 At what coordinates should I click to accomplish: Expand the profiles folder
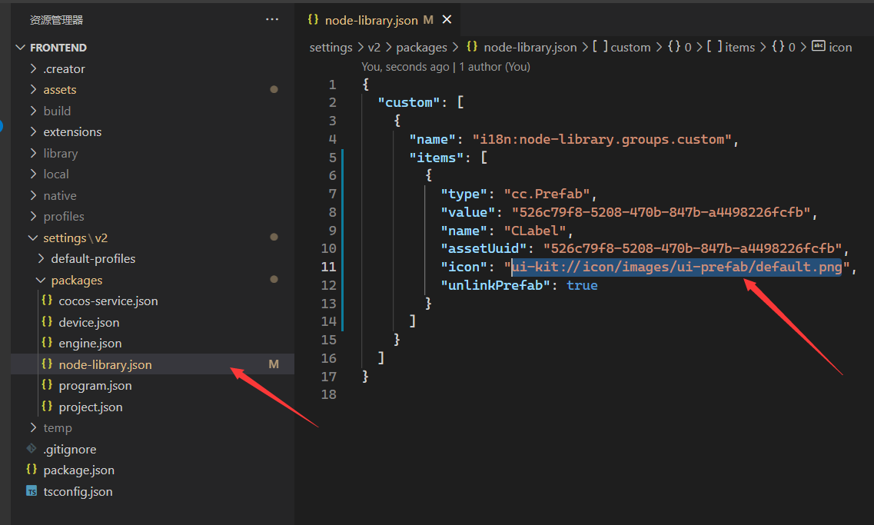34,216
